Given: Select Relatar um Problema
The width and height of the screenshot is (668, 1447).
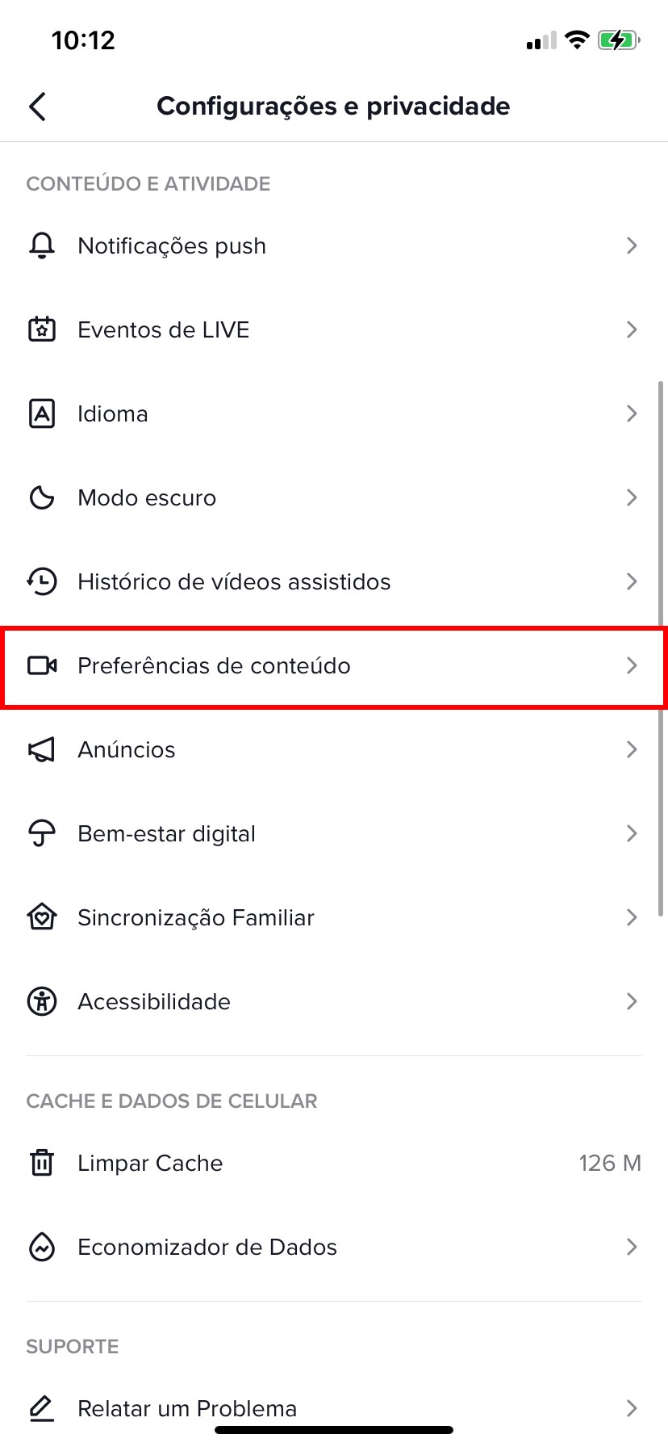Looking at the screenshot, I should coord(187,1408).
